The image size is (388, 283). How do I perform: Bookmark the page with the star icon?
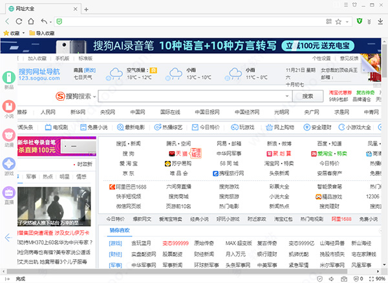pyautogui.click(x=338, y=22)
